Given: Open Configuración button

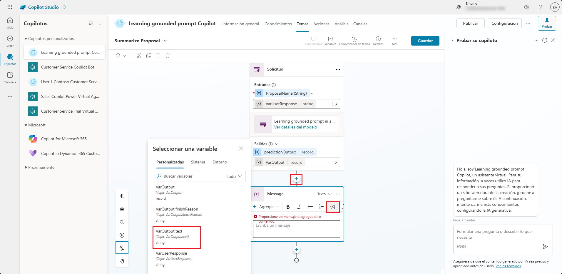Looking at the screenshot, I should click(504, 23).
